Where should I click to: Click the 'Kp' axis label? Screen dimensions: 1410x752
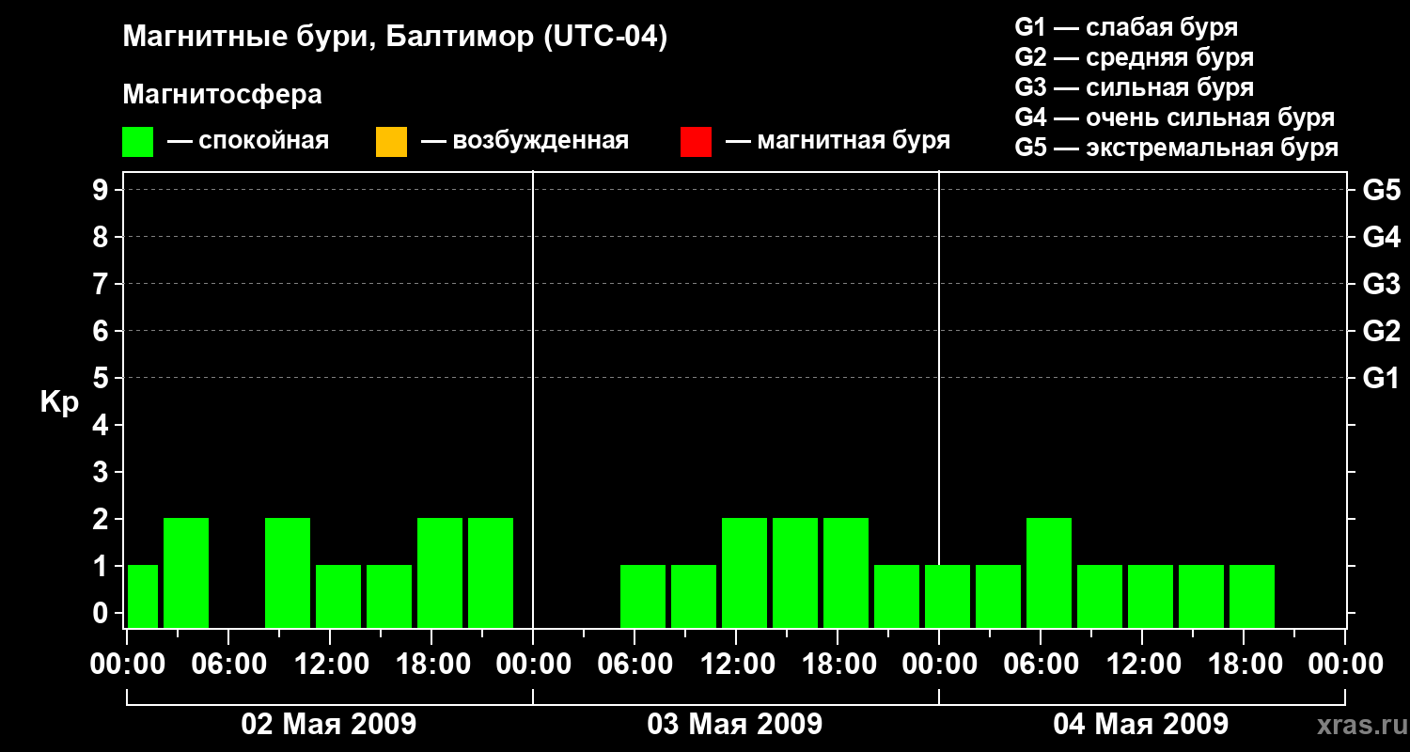(x=59, y=401)
